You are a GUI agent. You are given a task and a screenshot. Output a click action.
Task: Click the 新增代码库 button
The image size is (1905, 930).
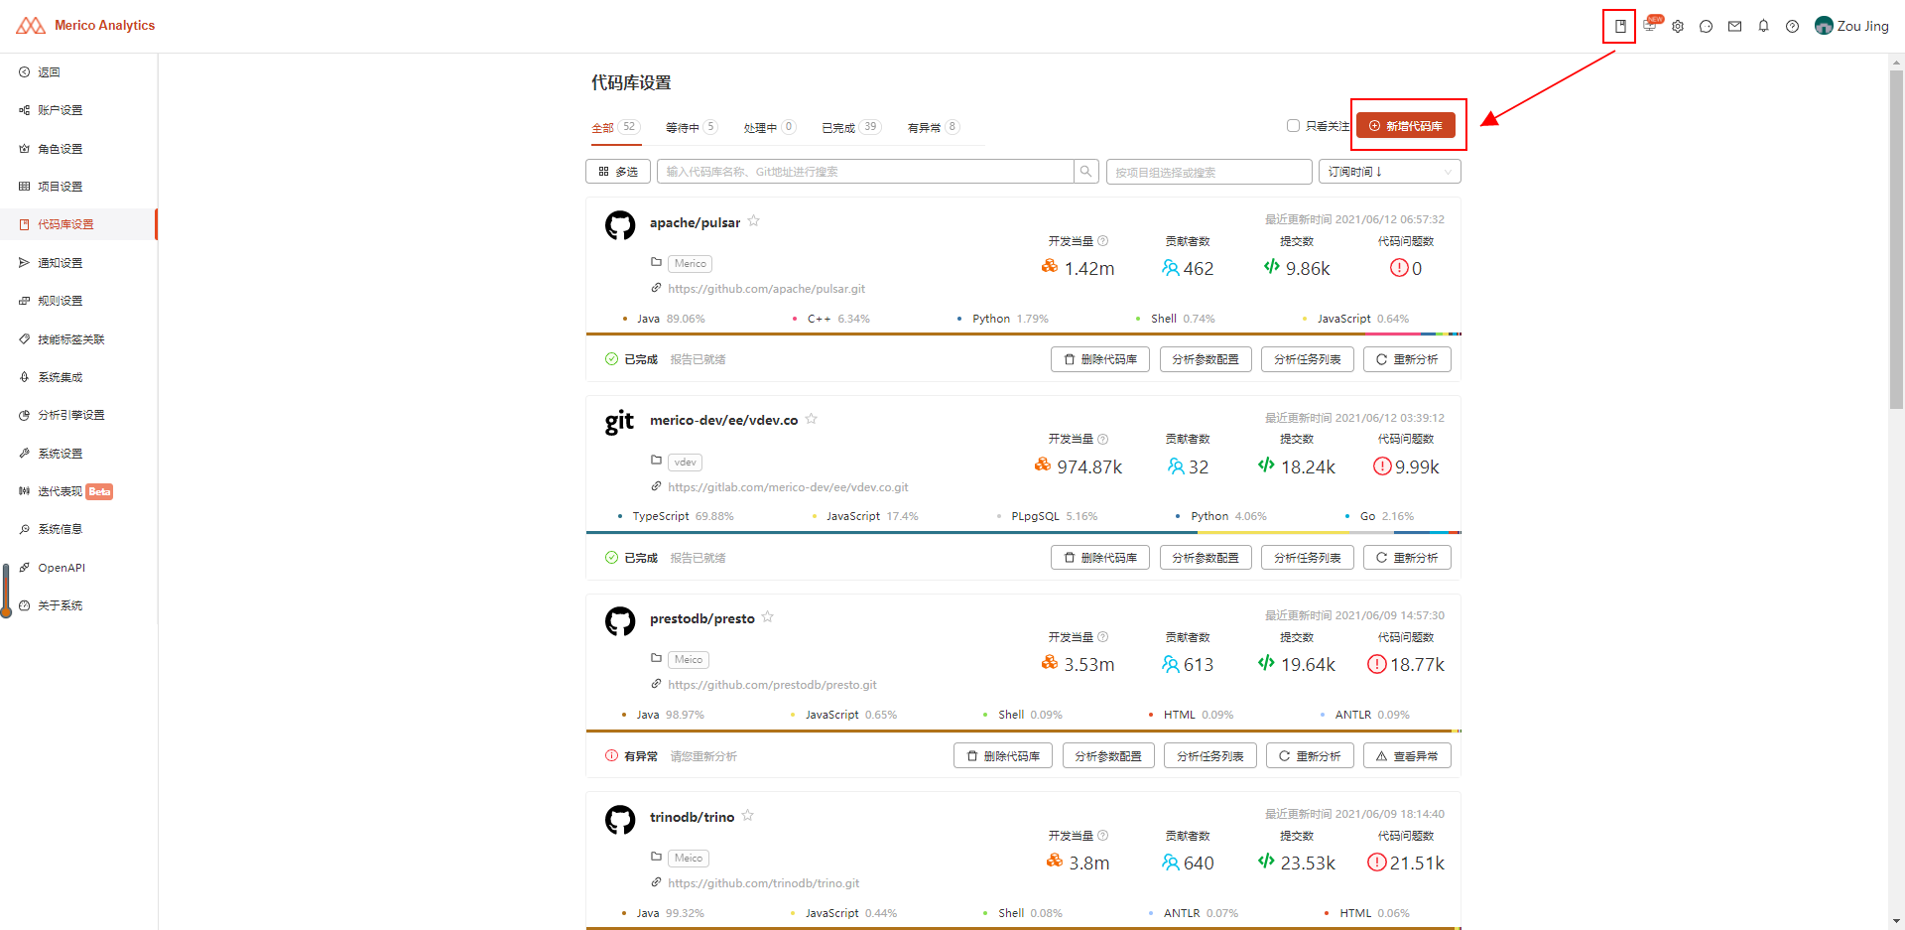(x=1405, y=126)
